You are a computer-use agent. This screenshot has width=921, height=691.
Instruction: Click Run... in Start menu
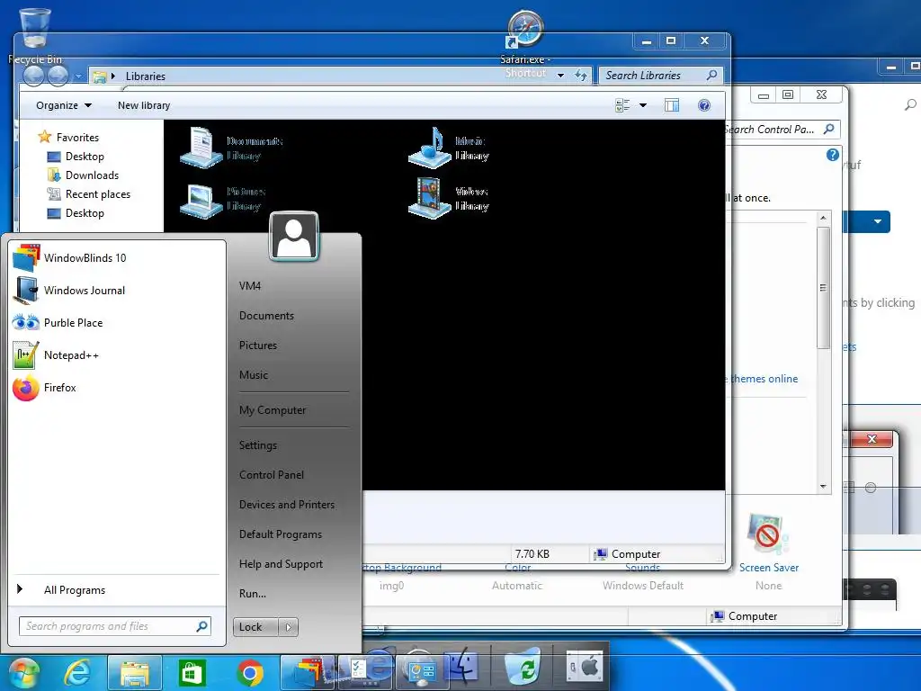(253, 594)
